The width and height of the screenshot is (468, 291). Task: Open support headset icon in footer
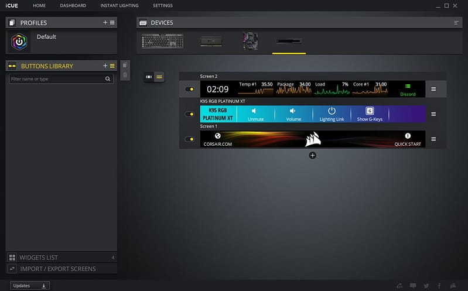tap(399, 286)
